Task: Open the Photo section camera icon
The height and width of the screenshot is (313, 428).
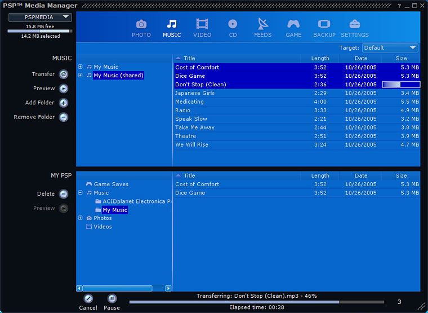Action: 141,24
